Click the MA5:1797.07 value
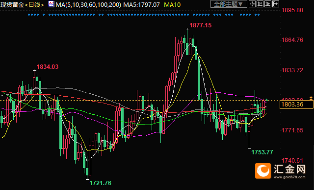The width and height of the screenshot is (314, 190). pos(142,4)
